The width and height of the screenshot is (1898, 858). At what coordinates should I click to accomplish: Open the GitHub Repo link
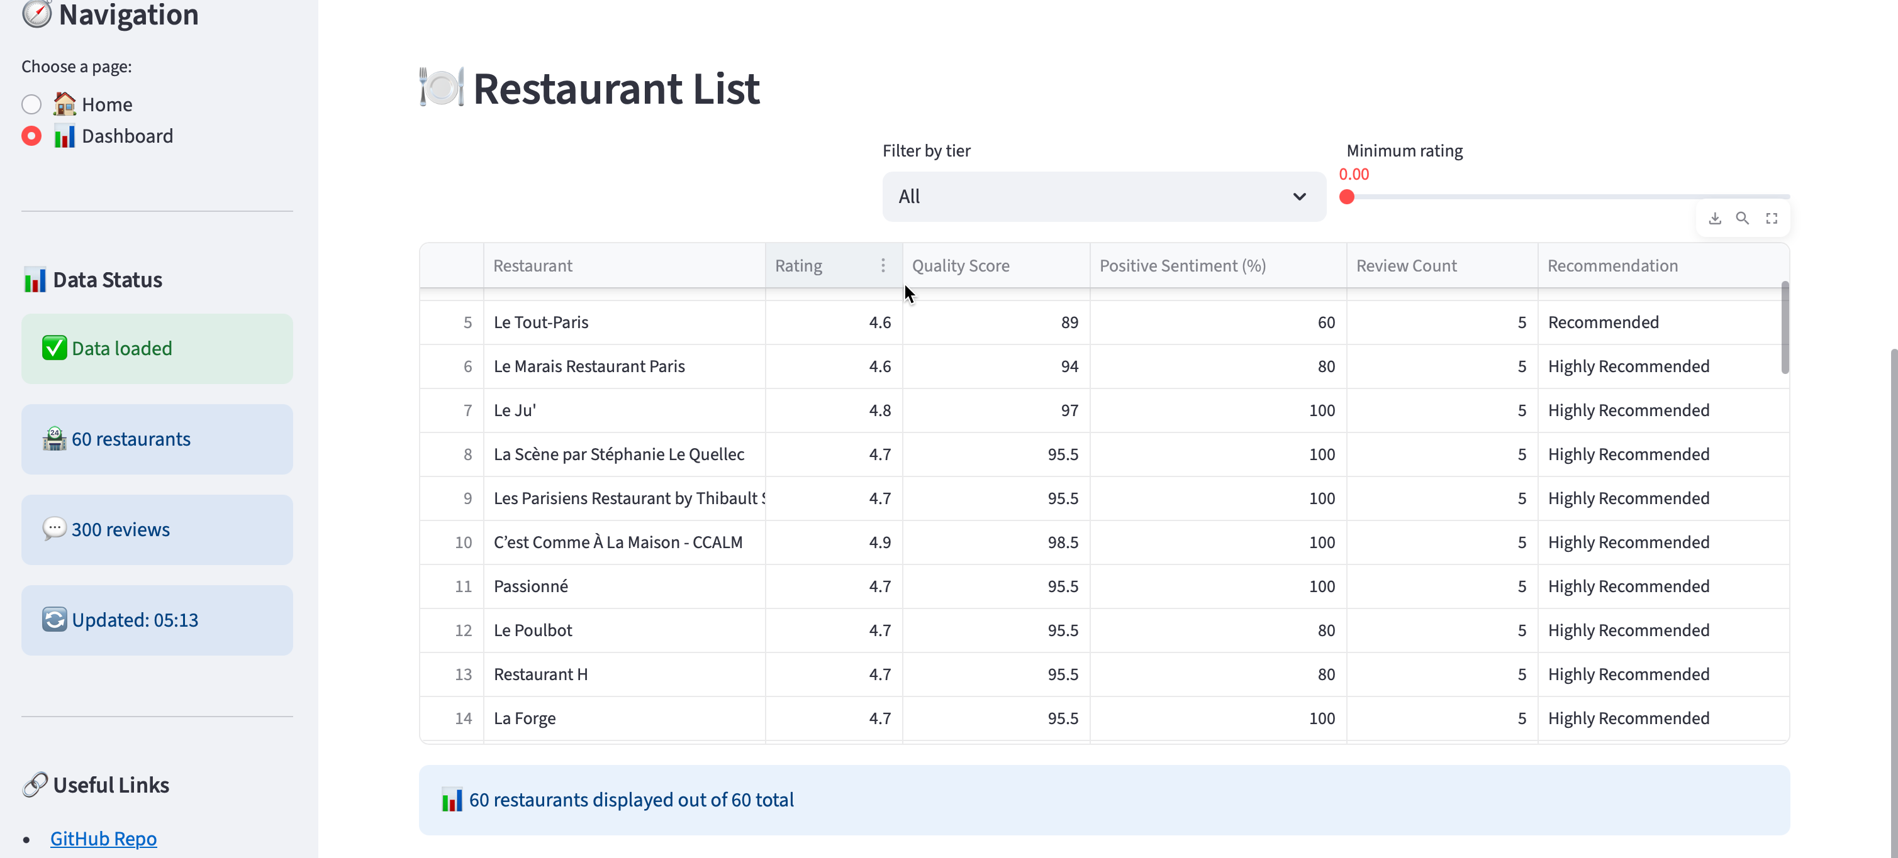[103, 838]
